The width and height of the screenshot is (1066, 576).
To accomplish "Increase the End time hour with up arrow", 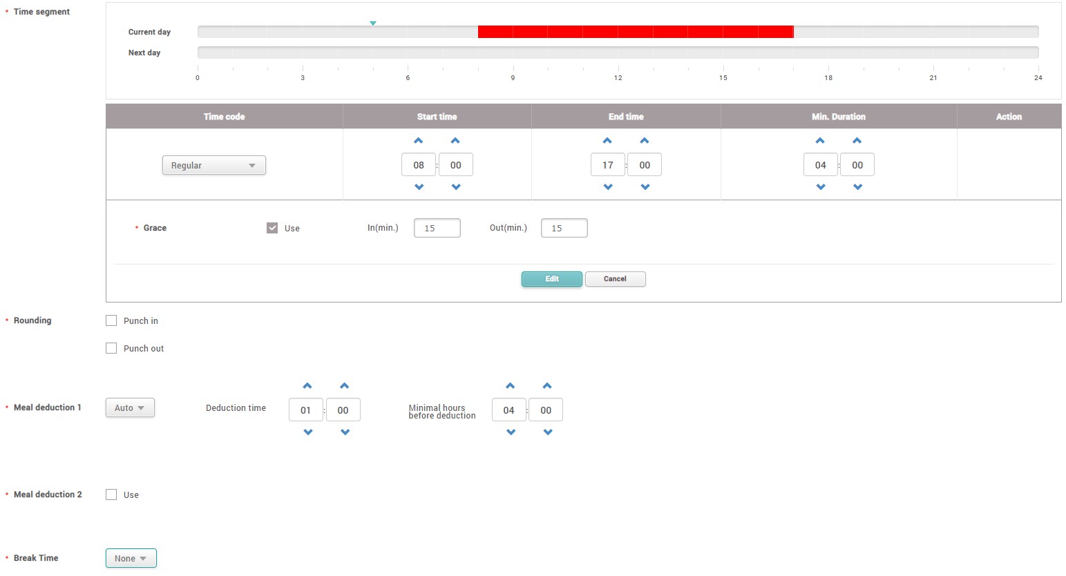I will [x=607, y=141].
